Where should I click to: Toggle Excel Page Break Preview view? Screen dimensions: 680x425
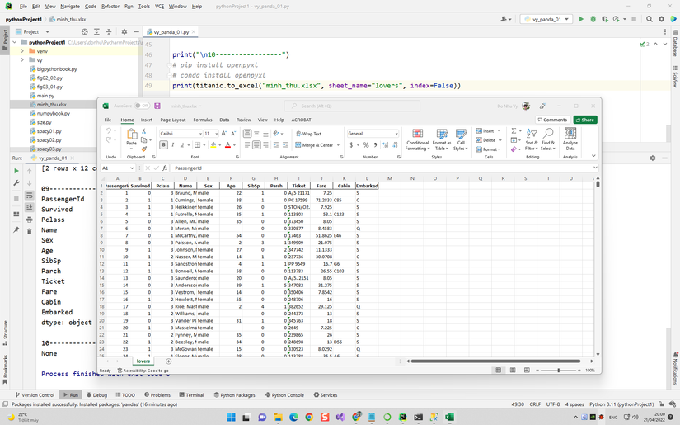tap(527, 371)
